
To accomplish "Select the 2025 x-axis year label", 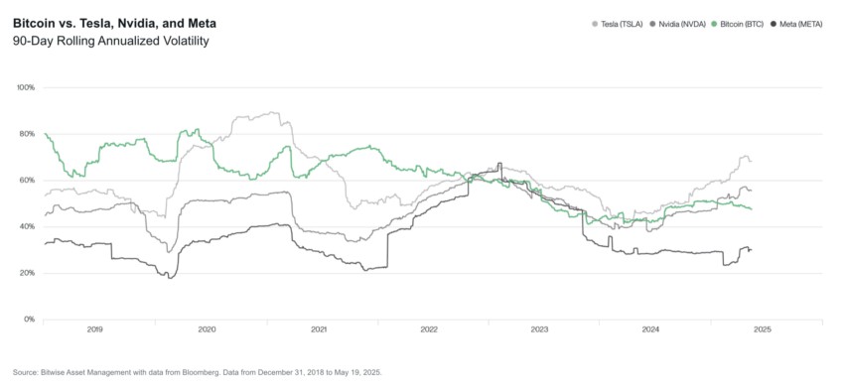I will pos(763,329).
